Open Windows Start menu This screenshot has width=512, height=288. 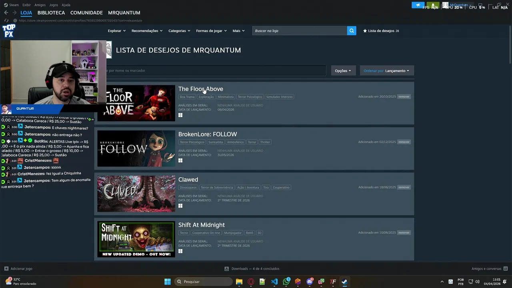(x=168, y=282)
